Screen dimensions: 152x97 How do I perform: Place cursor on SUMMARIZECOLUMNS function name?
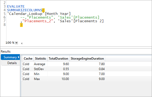pyautogui.click(x=25, y=10)
